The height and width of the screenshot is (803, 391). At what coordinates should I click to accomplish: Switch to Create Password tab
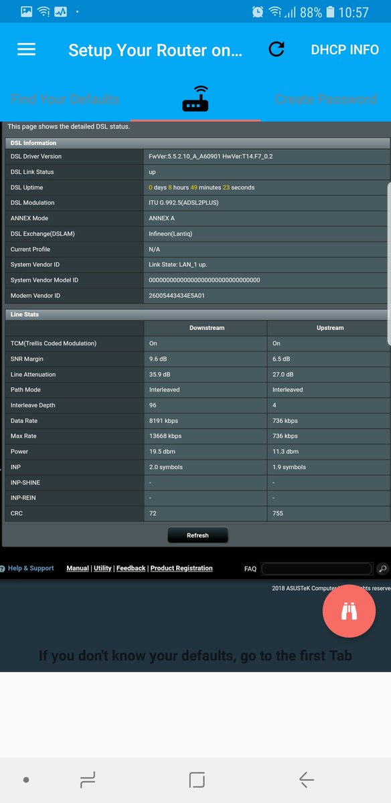tap(325, 100)
